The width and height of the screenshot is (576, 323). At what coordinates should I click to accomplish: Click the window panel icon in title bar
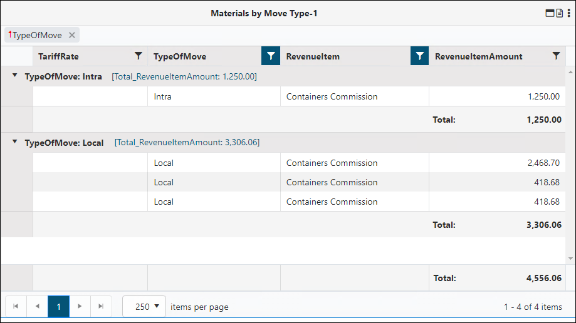coord(550,13)
